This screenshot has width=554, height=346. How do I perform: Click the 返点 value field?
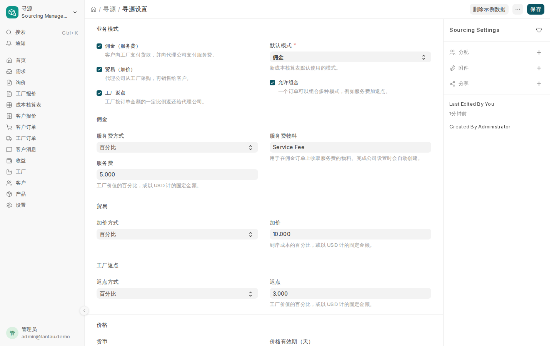click(x=350, y=294)
